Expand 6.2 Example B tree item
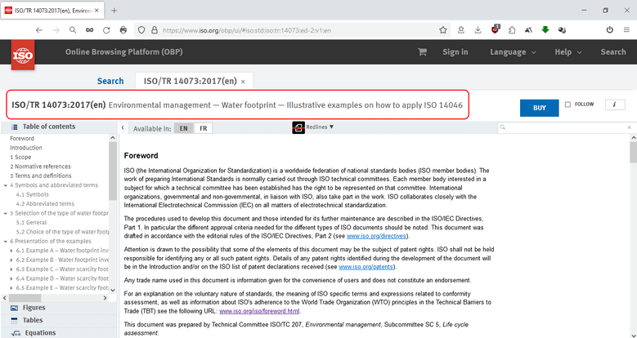Viewport: 637px width, 338px height. click(11, 260)
